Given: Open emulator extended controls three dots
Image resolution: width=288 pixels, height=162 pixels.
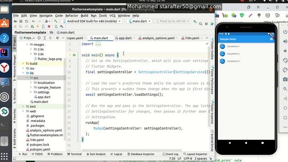Looking at the screenshot, I should point(285,127).
